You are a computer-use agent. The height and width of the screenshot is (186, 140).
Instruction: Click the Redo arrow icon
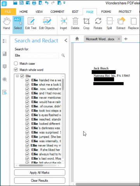53,3
